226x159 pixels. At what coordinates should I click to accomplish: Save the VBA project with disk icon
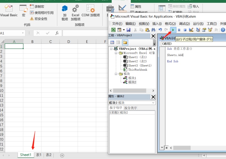click(x=128, y=30)
